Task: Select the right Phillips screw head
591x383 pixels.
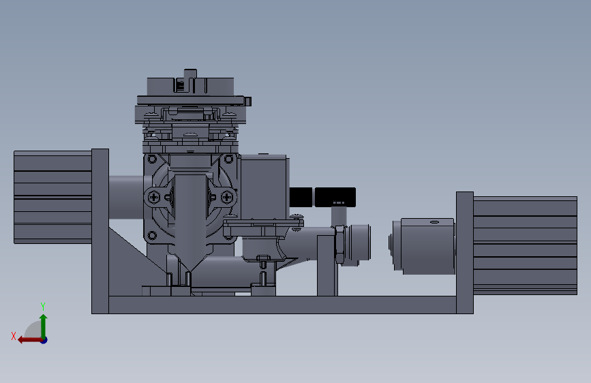Action: pos(227,197)
